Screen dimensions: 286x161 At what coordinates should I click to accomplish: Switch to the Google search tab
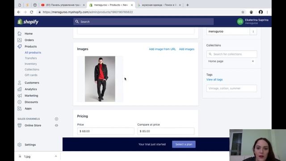point(159,5)
